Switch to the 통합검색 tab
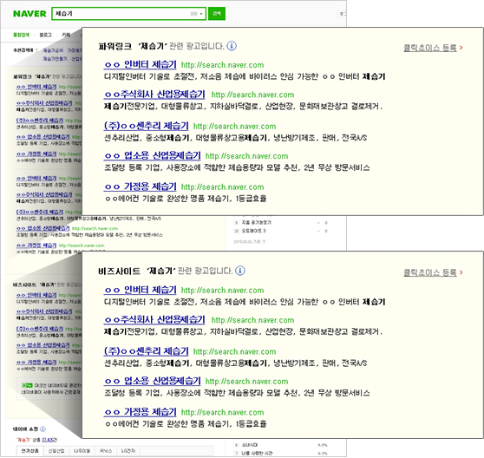The image size is (484, 458). pyautogui.click(x=22, y=35)
